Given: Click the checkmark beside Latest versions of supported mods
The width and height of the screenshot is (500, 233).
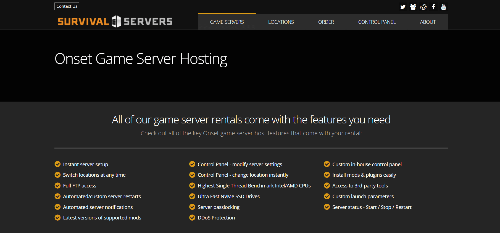Looking at the screenshot, I should coord(57,218).
